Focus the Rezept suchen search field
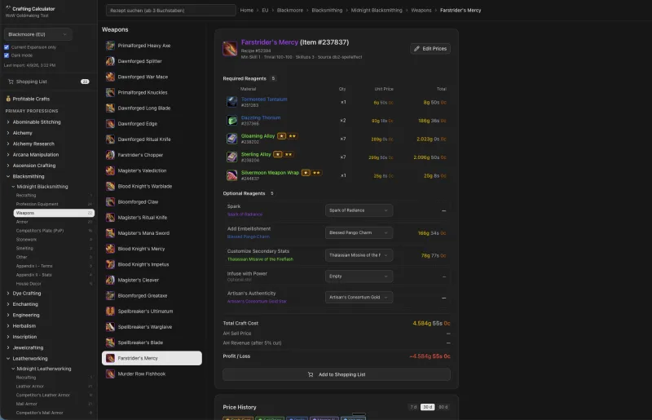 click(171, 10)
